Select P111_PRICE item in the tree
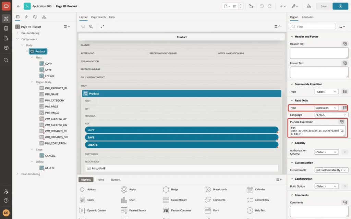The width and height of the screenshot is (351, 219). [x=51, y=107]
